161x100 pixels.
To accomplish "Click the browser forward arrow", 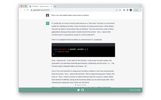I will point(24,10).
